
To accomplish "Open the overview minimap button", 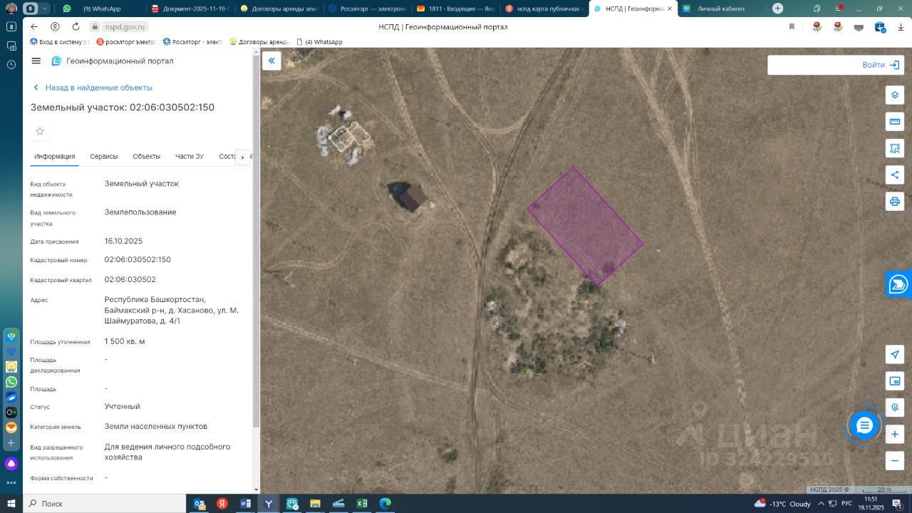I will (895, 381).
